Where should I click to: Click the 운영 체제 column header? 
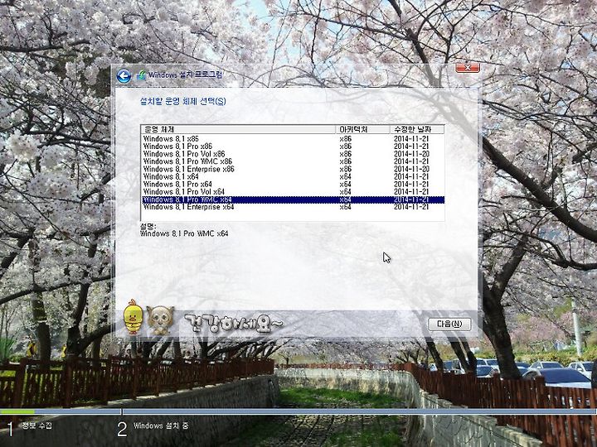238,129
